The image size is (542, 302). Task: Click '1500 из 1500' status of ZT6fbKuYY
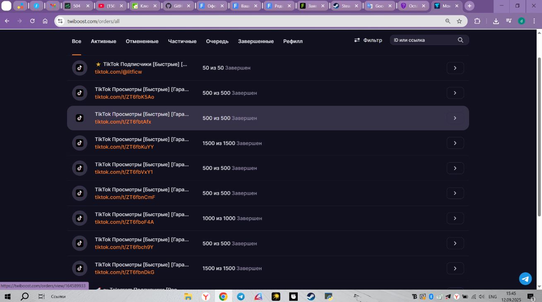tap(219, 143)
